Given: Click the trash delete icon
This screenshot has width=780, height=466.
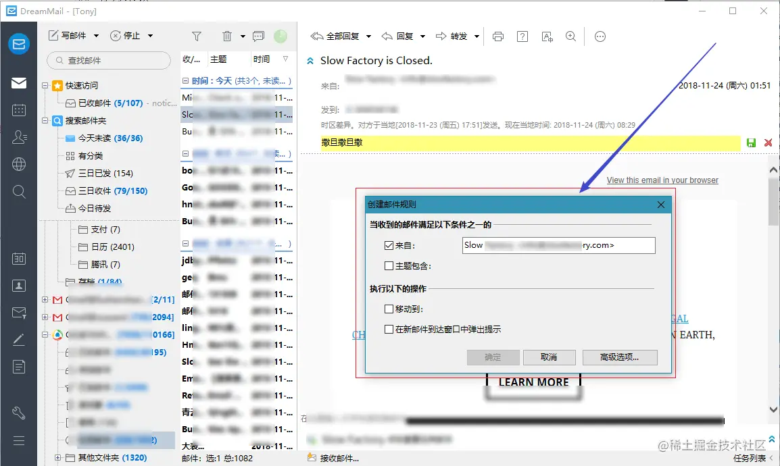Looking at the screenshot, I should [227, 36].
